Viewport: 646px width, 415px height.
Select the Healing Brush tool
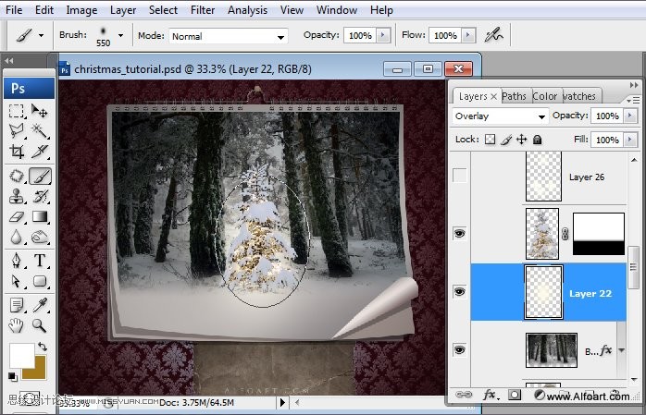(x=17, y=176)
